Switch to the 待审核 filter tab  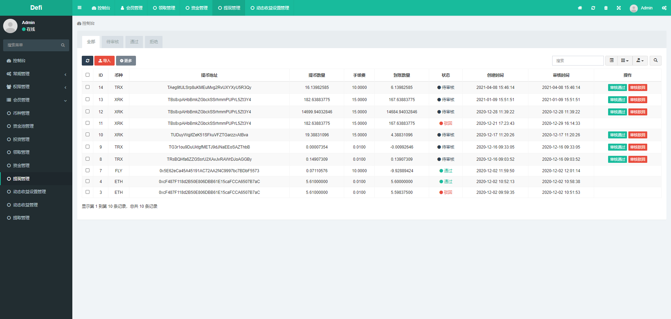113,42
